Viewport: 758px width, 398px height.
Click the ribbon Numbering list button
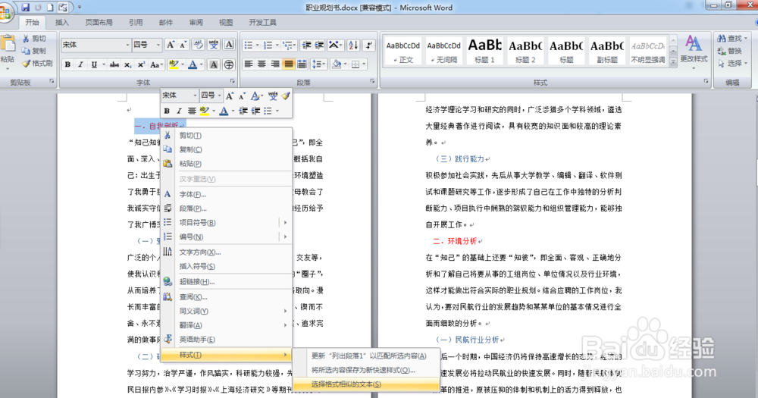click(268, 45)
